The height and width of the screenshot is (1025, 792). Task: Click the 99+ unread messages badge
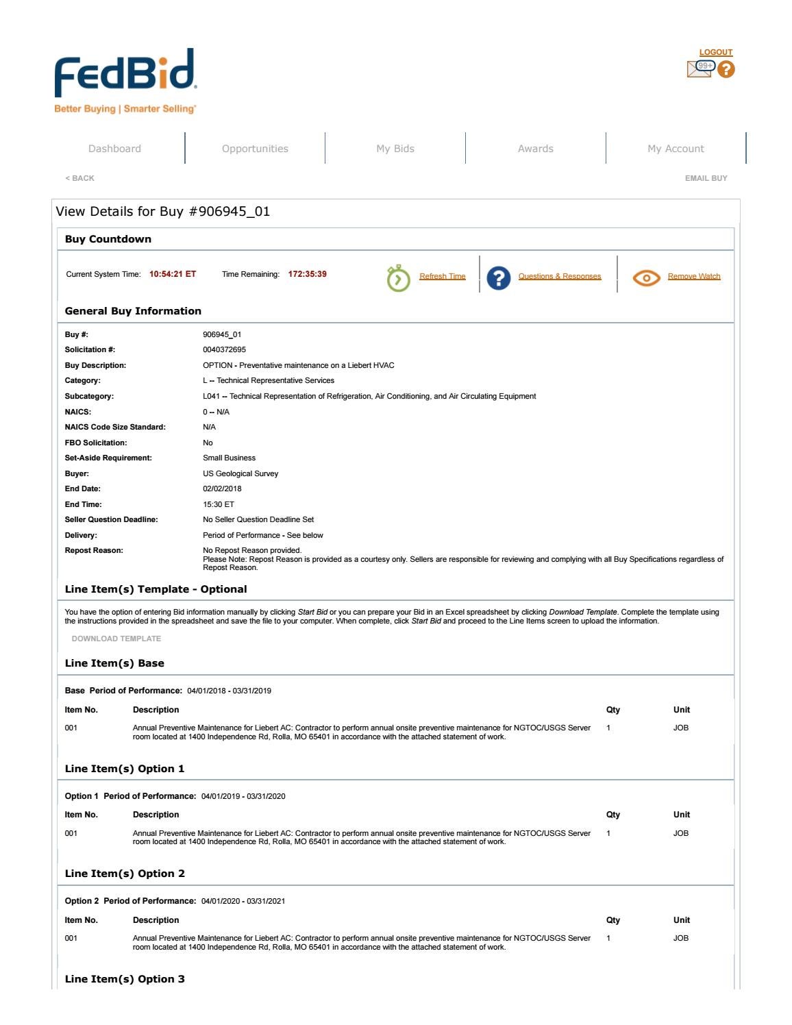(706, 66)
